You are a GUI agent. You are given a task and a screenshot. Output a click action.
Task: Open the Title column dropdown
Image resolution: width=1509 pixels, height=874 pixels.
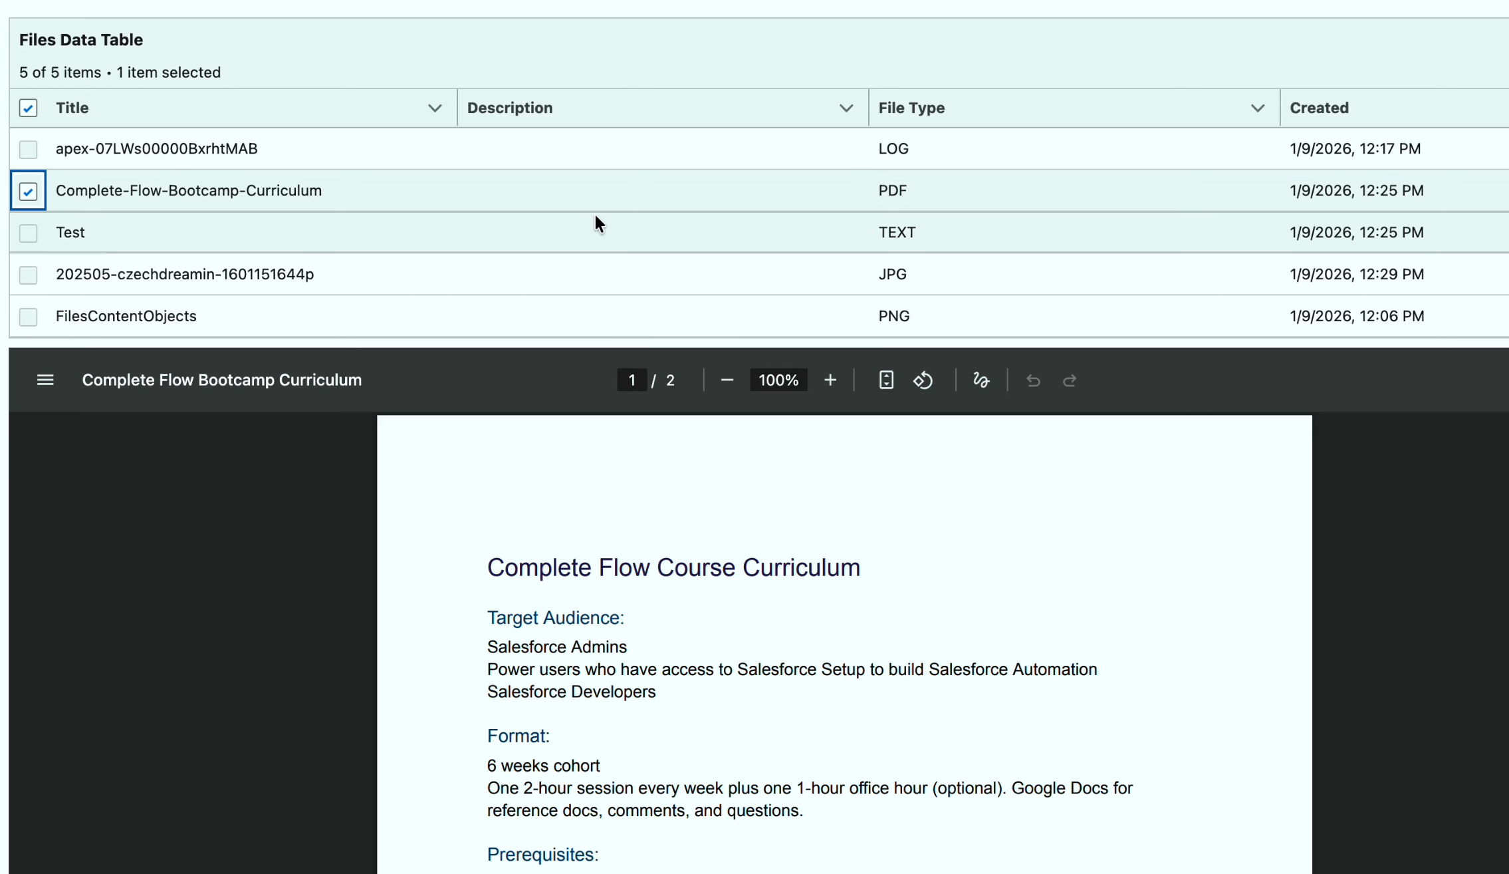[434, 107]
